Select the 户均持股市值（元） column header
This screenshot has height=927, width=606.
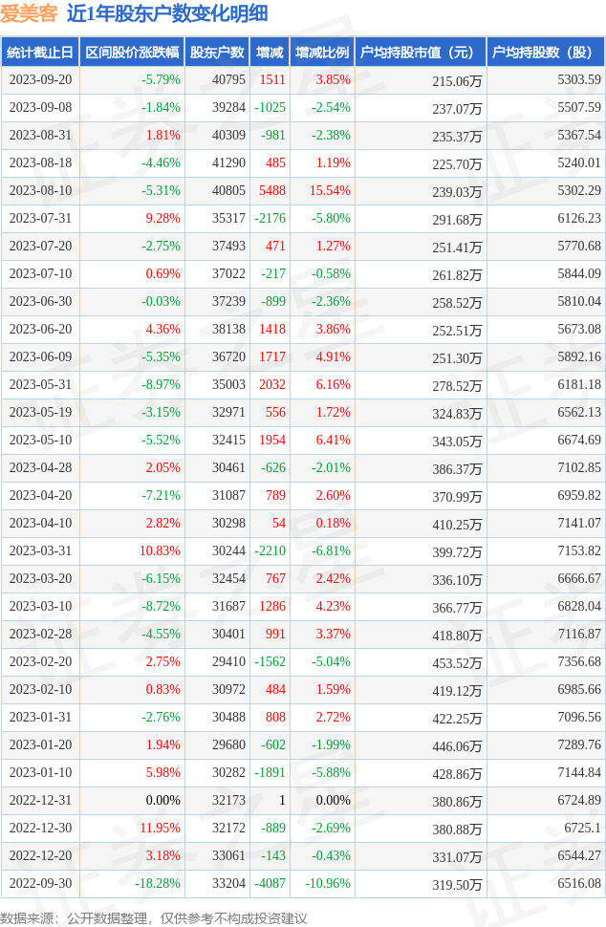[421, 52]
